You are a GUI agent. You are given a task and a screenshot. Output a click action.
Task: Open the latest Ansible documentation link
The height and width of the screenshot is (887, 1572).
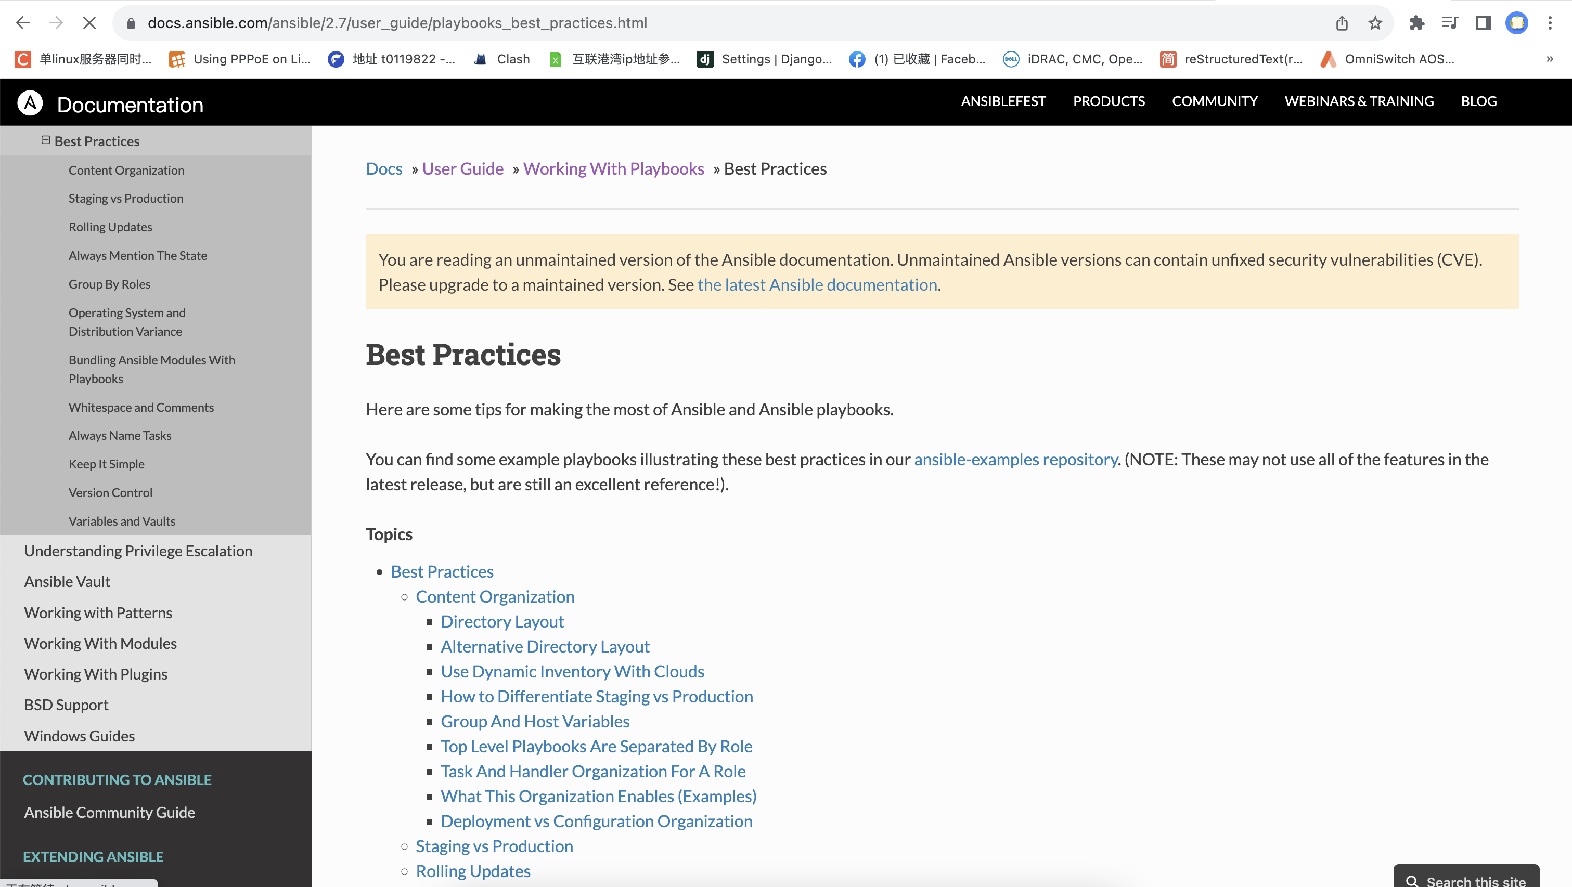point(817,285)
